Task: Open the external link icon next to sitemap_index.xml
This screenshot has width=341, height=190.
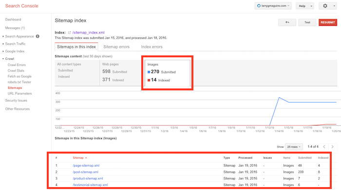Action: pos(69,33)
